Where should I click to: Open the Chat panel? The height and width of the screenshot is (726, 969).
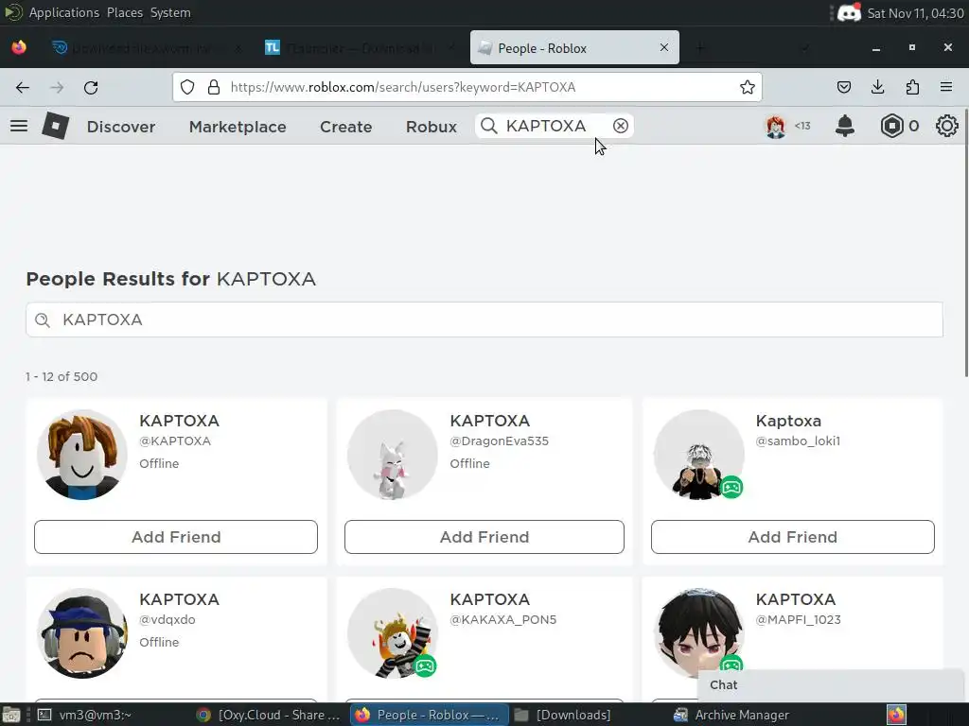coord(830,685)
